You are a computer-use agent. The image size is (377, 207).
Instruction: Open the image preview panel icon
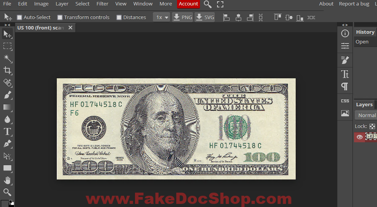click(x=345, y=113)
